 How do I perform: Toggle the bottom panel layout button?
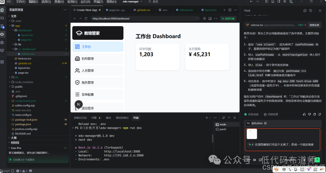[x=273, y=2]
